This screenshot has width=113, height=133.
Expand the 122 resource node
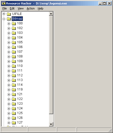click(x=9, y=99)
